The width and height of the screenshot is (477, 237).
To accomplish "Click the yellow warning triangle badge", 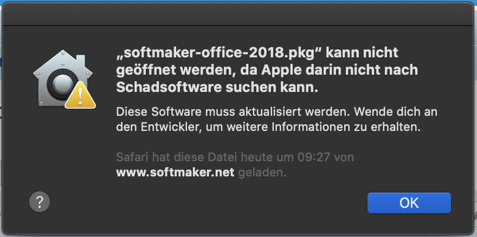I will pyautogui.click(x=80, y=95).
